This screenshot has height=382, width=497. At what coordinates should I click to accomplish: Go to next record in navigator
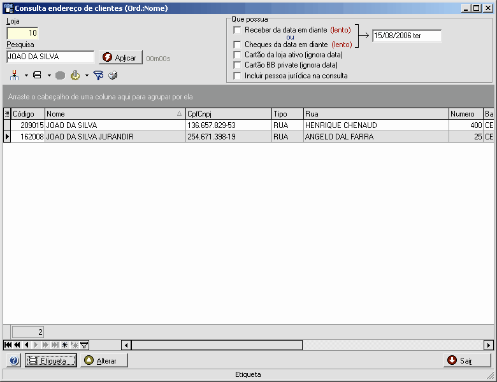[x=36, y=345]
